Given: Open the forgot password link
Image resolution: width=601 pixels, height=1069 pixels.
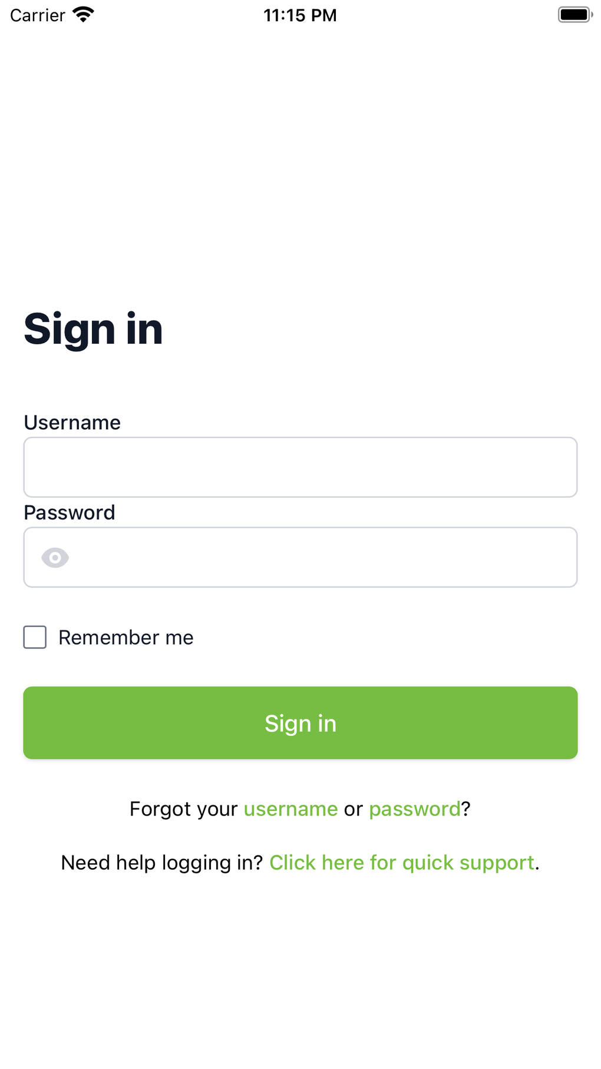Looking at the screenshot, I should tap(414, 809).
